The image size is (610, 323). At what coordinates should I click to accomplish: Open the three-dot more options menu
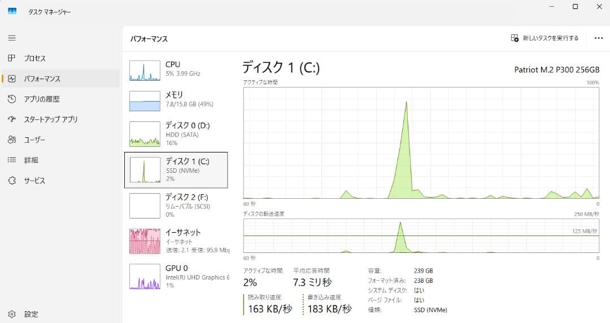pos(599,38)
